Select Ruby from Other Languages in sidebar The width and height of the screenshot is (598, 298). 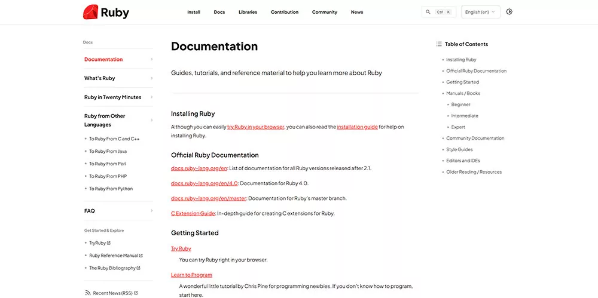click(x=105, y=121)
